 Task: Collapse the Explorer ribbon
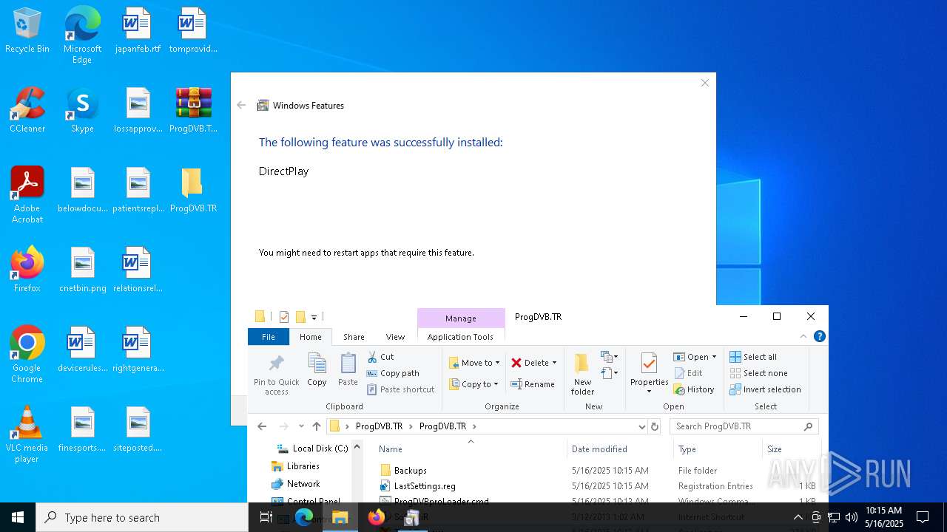coord(803,336)
